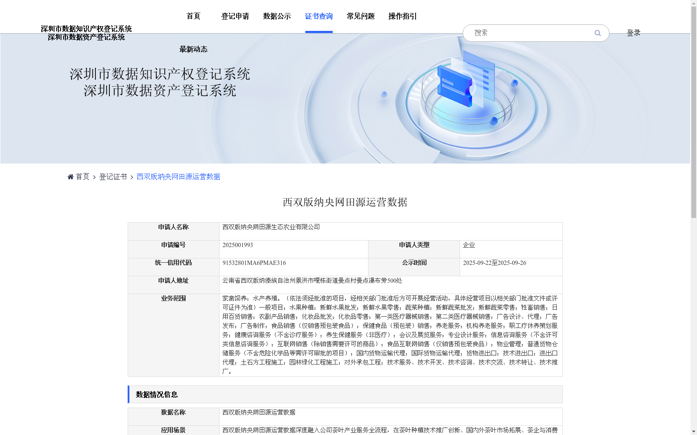Click 登记证书 breadcrumb link
697x435 pixels.
(x=113, y=177)
